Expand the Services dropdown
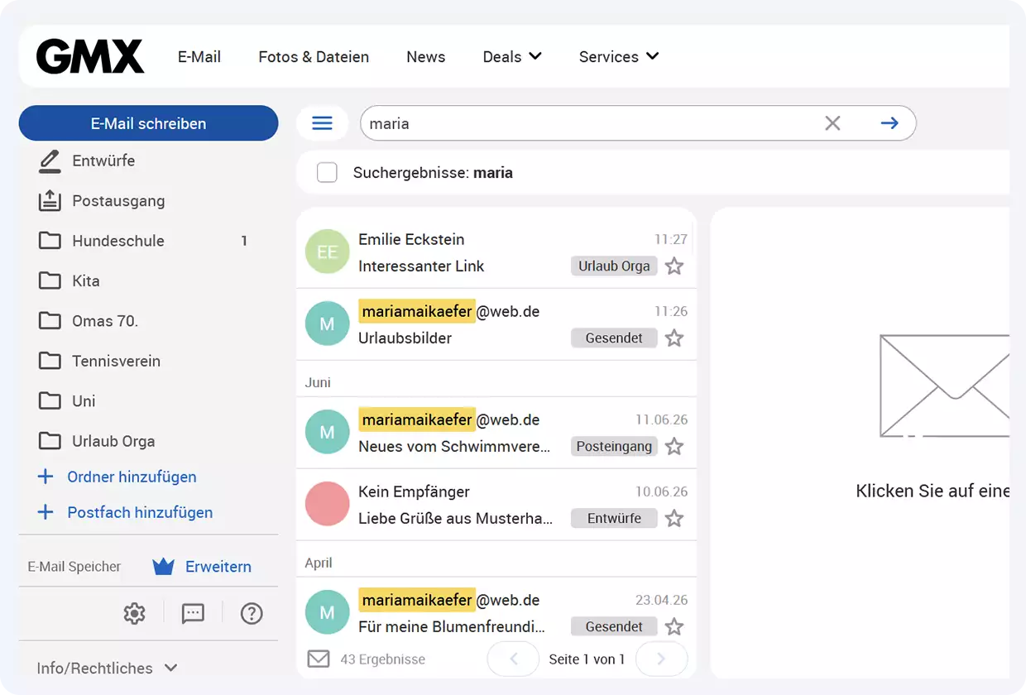Viewport: 1026px width, 695px height. click(x=619, y=57)
